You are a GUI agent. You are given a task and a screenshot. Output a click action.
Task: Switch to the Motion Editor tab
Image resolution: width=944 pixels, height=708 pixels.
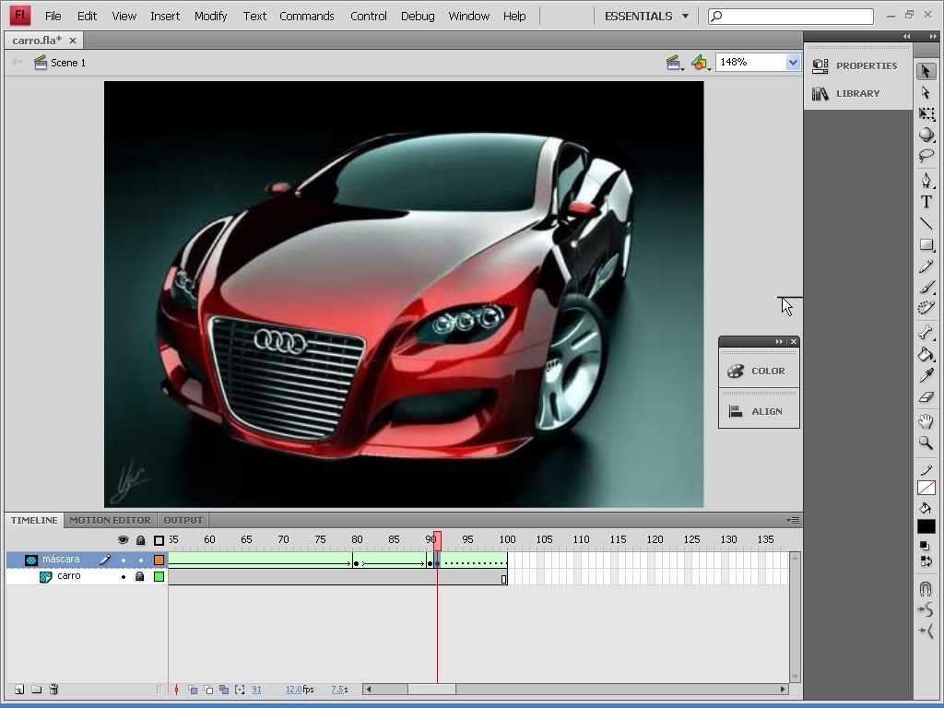(x=110, y=520)
